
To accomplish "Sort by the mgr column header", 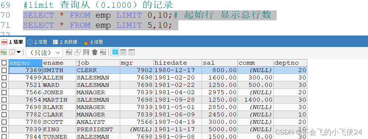I will pyautogui.click(x=137, y=63).
